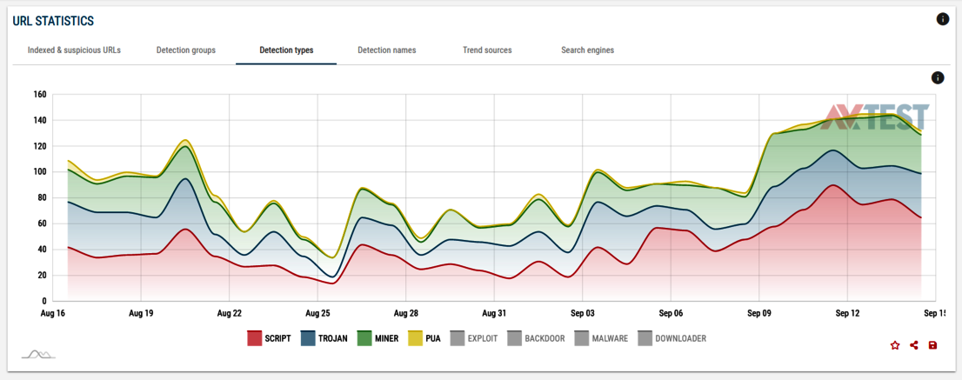Click the info icon beside URL Statistics header
This screenshot has height=380, width=962.
tap(943, 19)
